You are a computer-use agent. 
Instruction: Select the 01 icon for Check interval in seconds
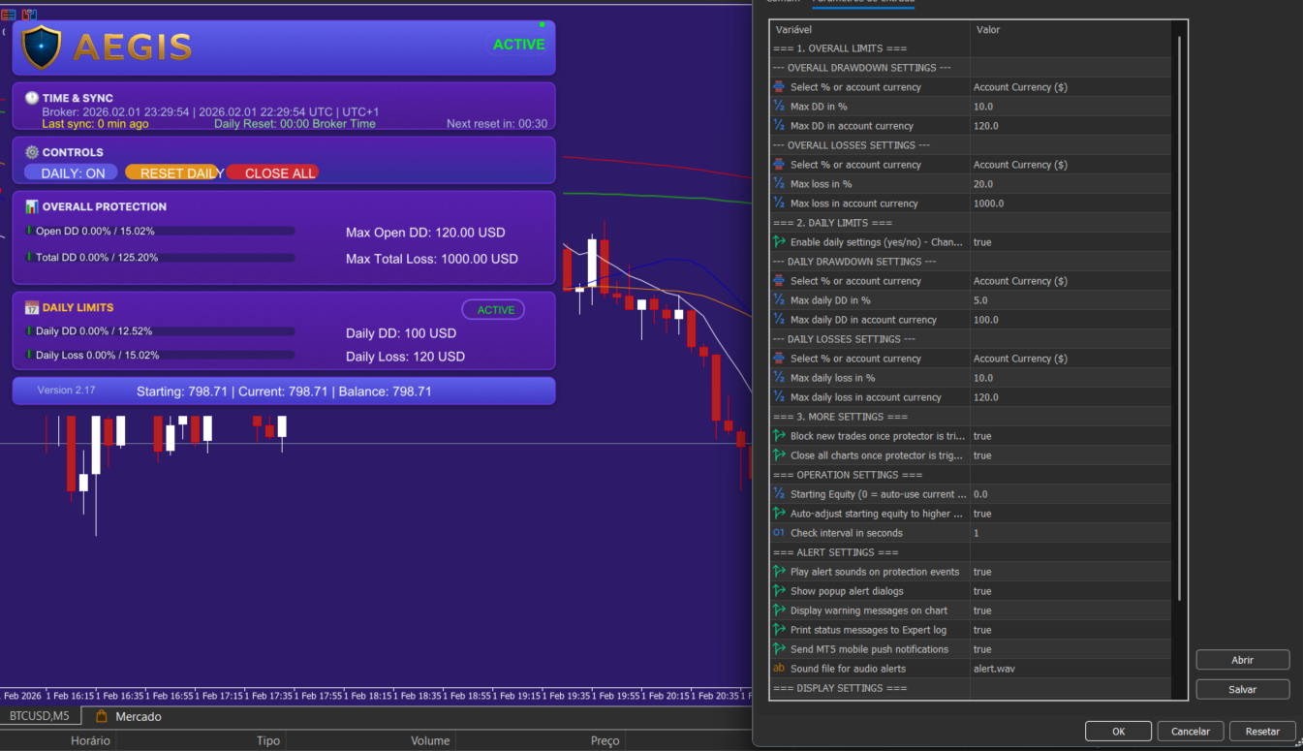(779, 533)
